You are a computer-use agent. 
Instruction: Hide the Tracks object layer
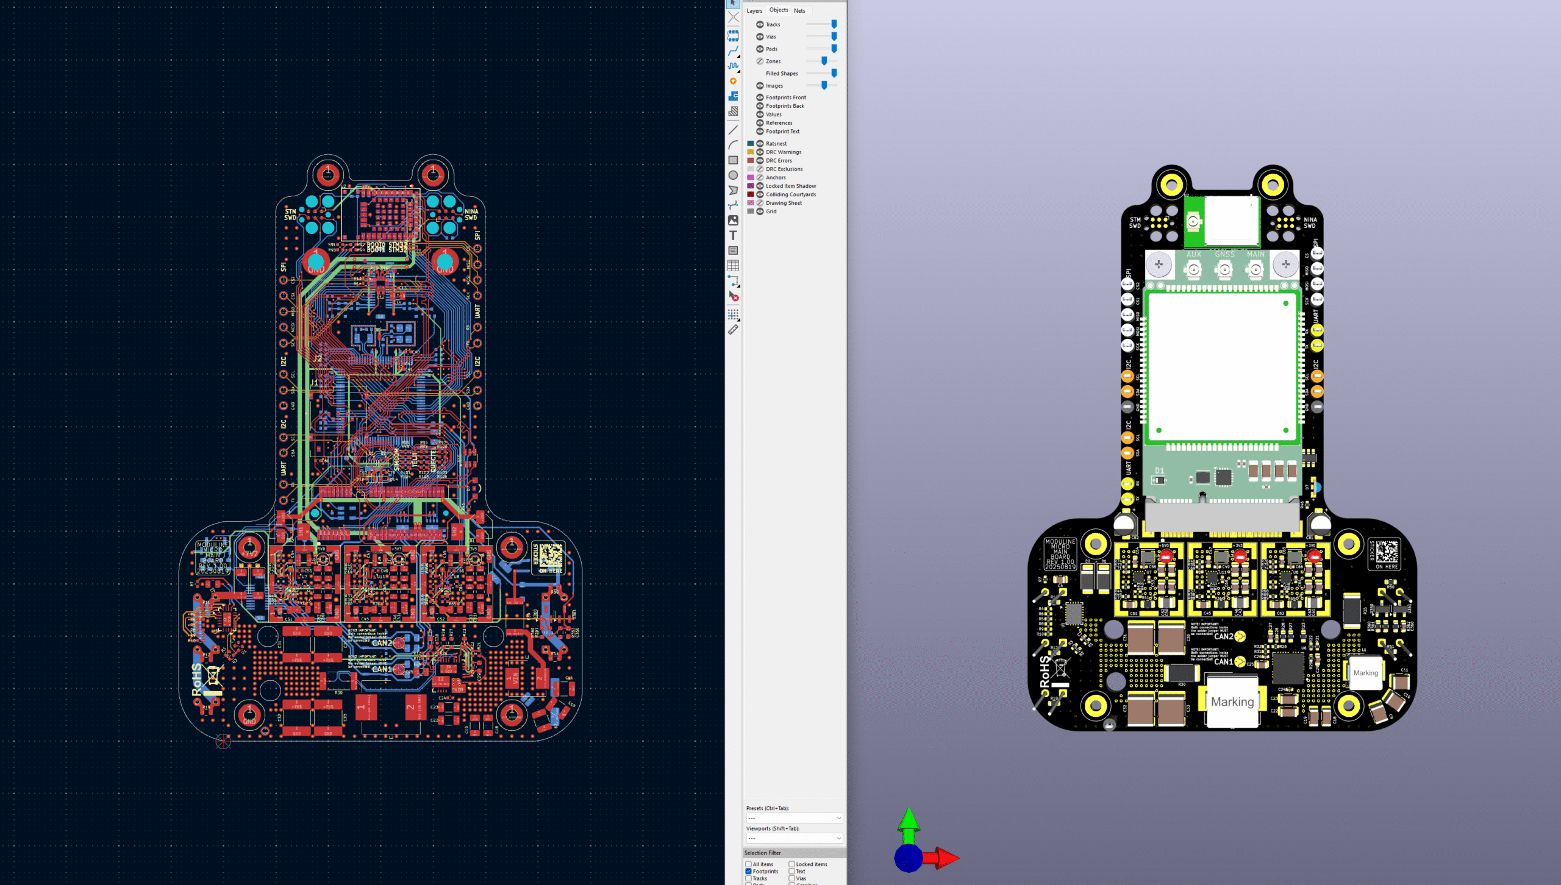coord(760,24)
